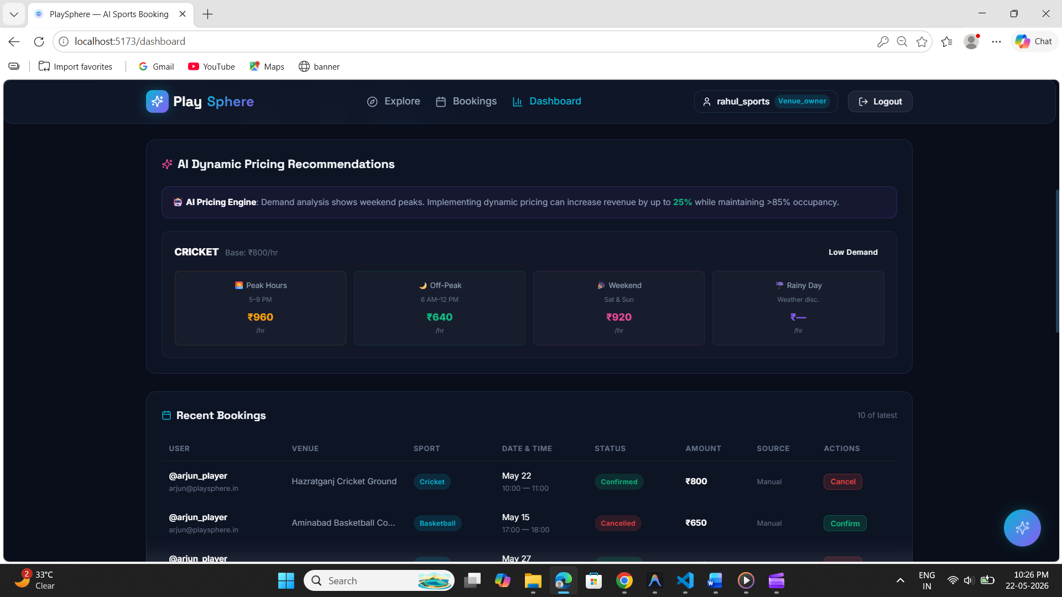Open Microsoft Word from taskbar
Viewport: 1062px width, 597px height.
715,581
